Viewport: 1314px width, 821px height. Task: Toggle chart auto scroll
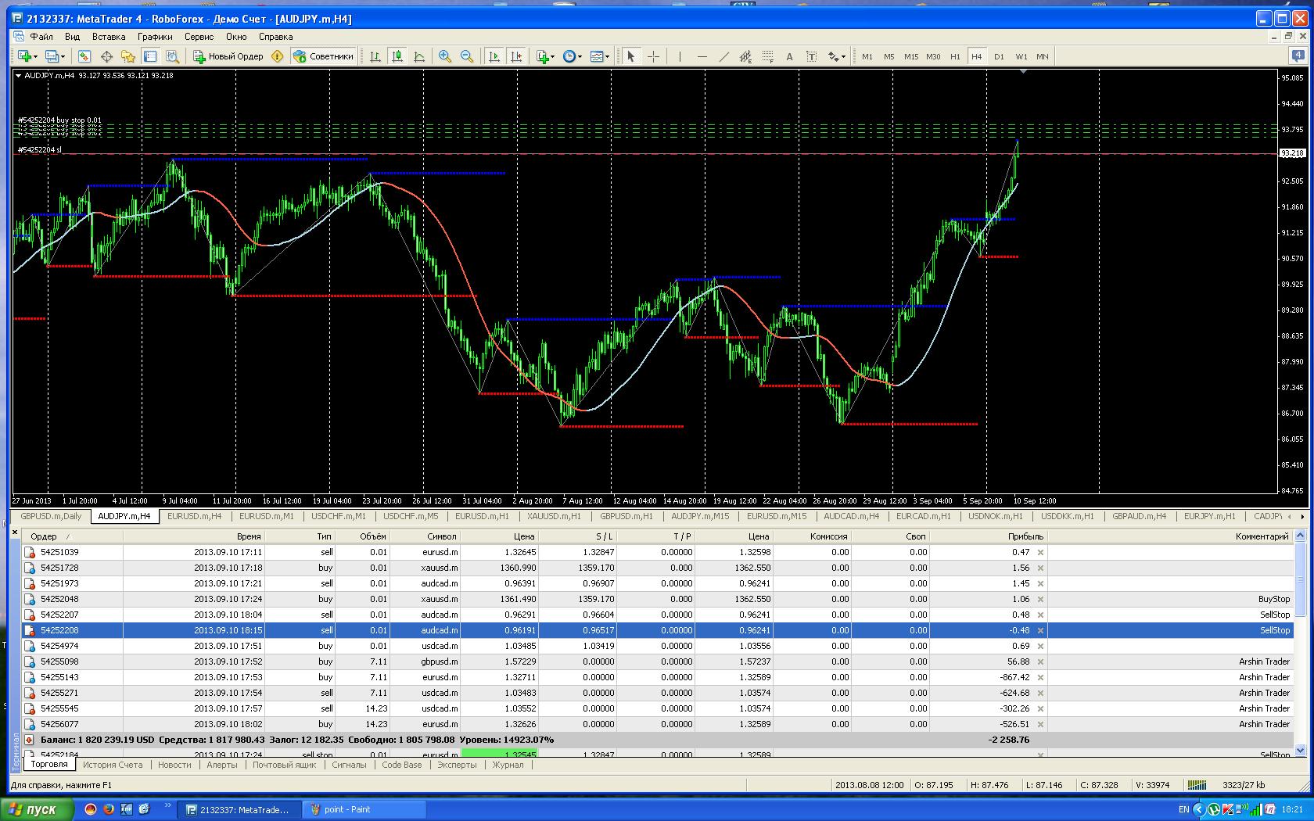pyautogui.click(x=494, y=56)
